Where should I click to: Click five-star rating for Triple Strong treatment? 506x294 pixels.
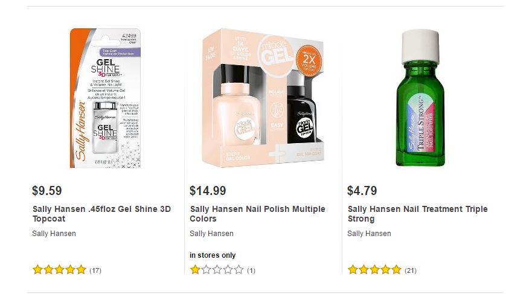coord(374,270)
